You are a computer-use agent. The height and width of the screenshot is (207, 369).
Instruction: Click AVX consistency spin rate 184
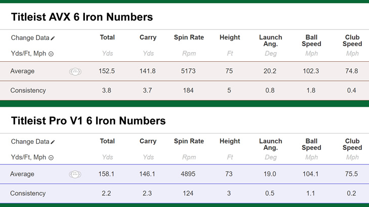(x=188, y=91)
